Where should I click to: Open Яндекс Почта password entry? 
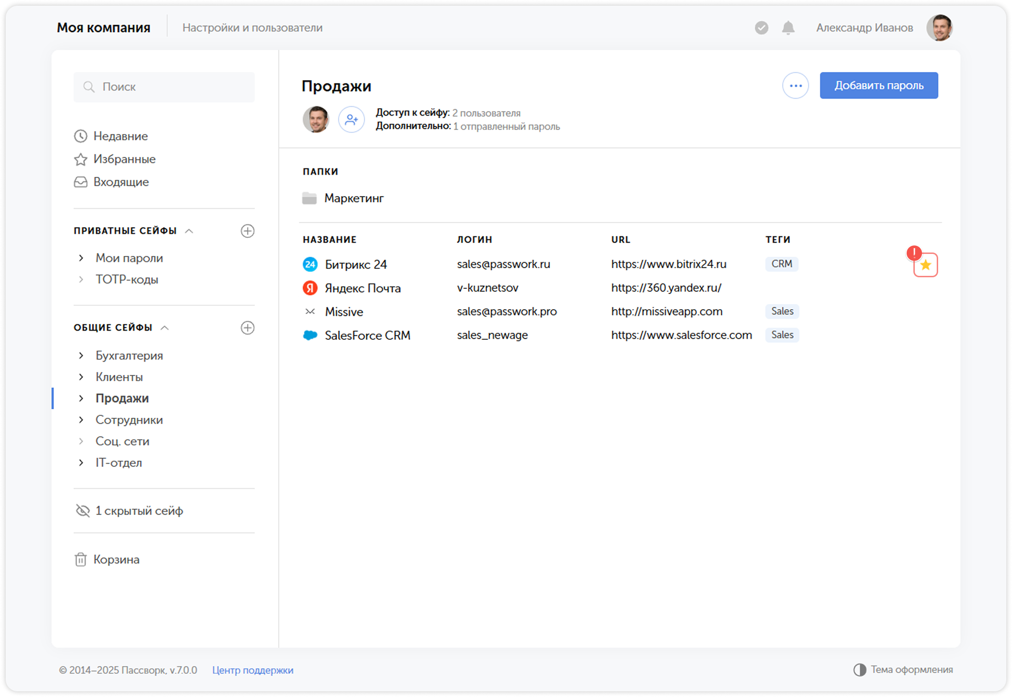click(363, 288)
